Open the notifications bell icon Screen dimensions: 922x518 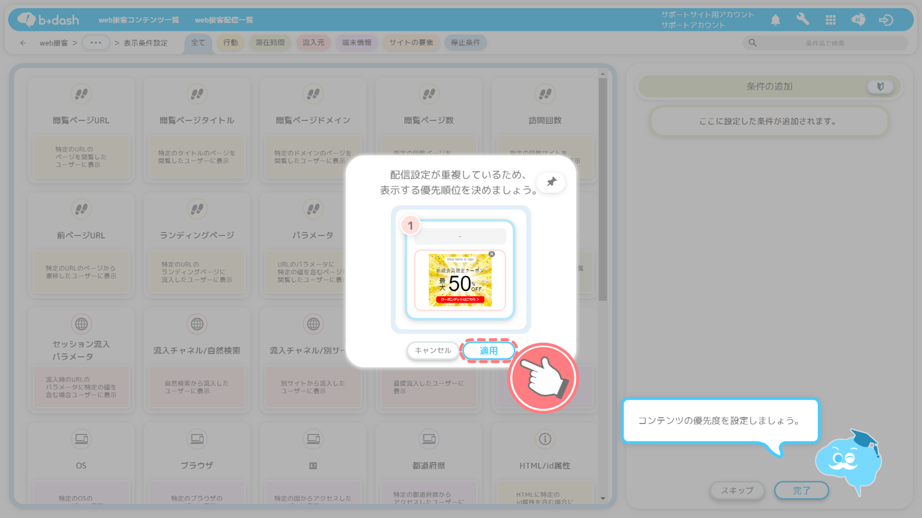(x=775, y=20)
